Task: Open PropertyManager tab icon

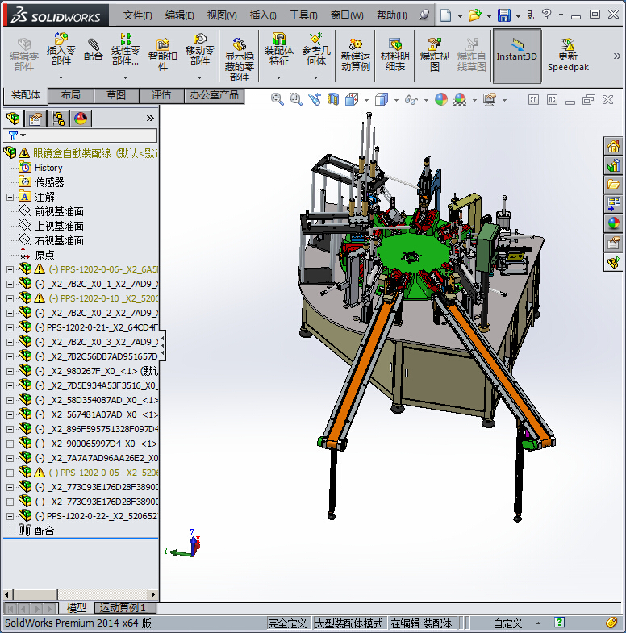Action: tap(35, 119)
